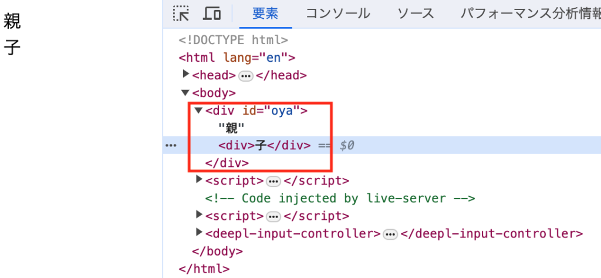Select the <div>子</div> node
The width and height of the screenshot is (601, 278).
pyautogui.click(x=265, y=146)
